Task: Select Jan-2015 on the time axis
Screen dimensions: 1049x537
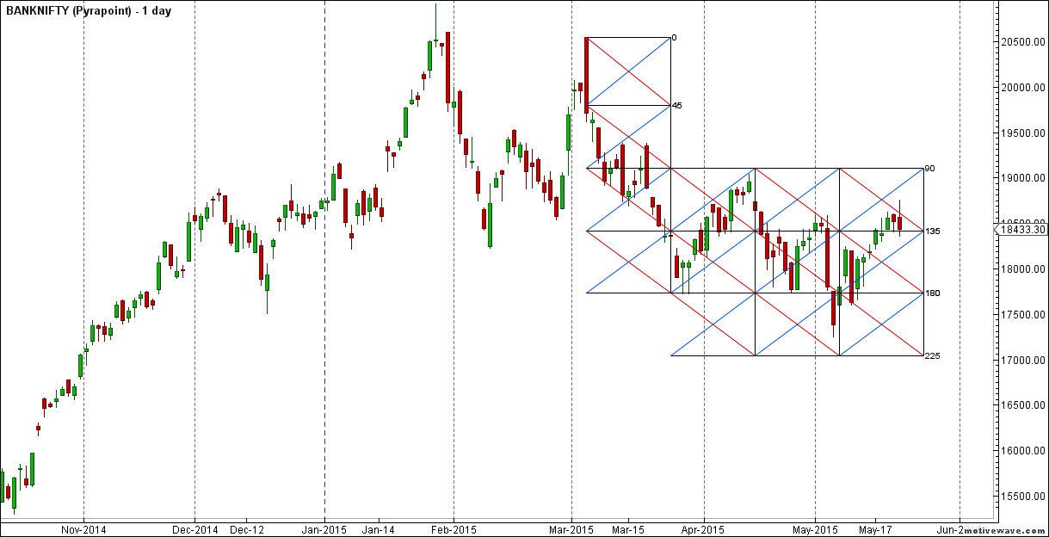Action: click(x=324, y=529)
